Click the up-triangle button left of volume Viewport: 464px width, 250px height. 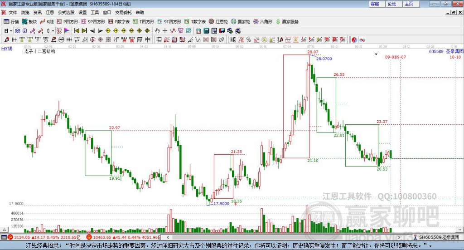coord(5,230)
